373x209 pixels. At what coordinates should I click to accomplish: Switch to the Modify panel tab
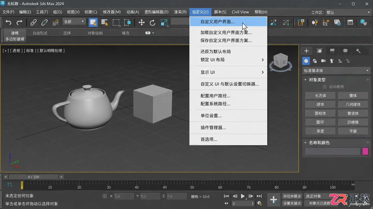coord(319,51)
